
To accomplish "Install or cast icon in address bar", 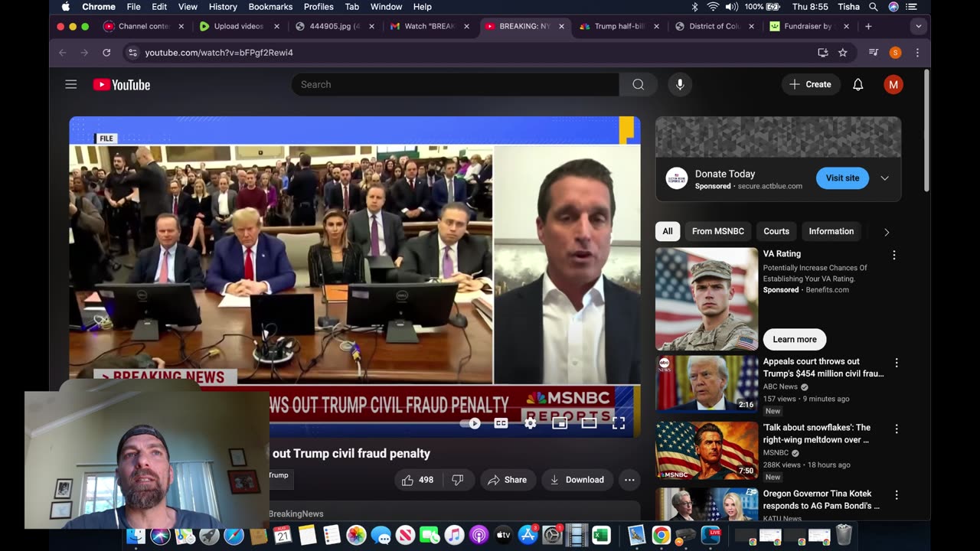I will [x=823, y=53].
